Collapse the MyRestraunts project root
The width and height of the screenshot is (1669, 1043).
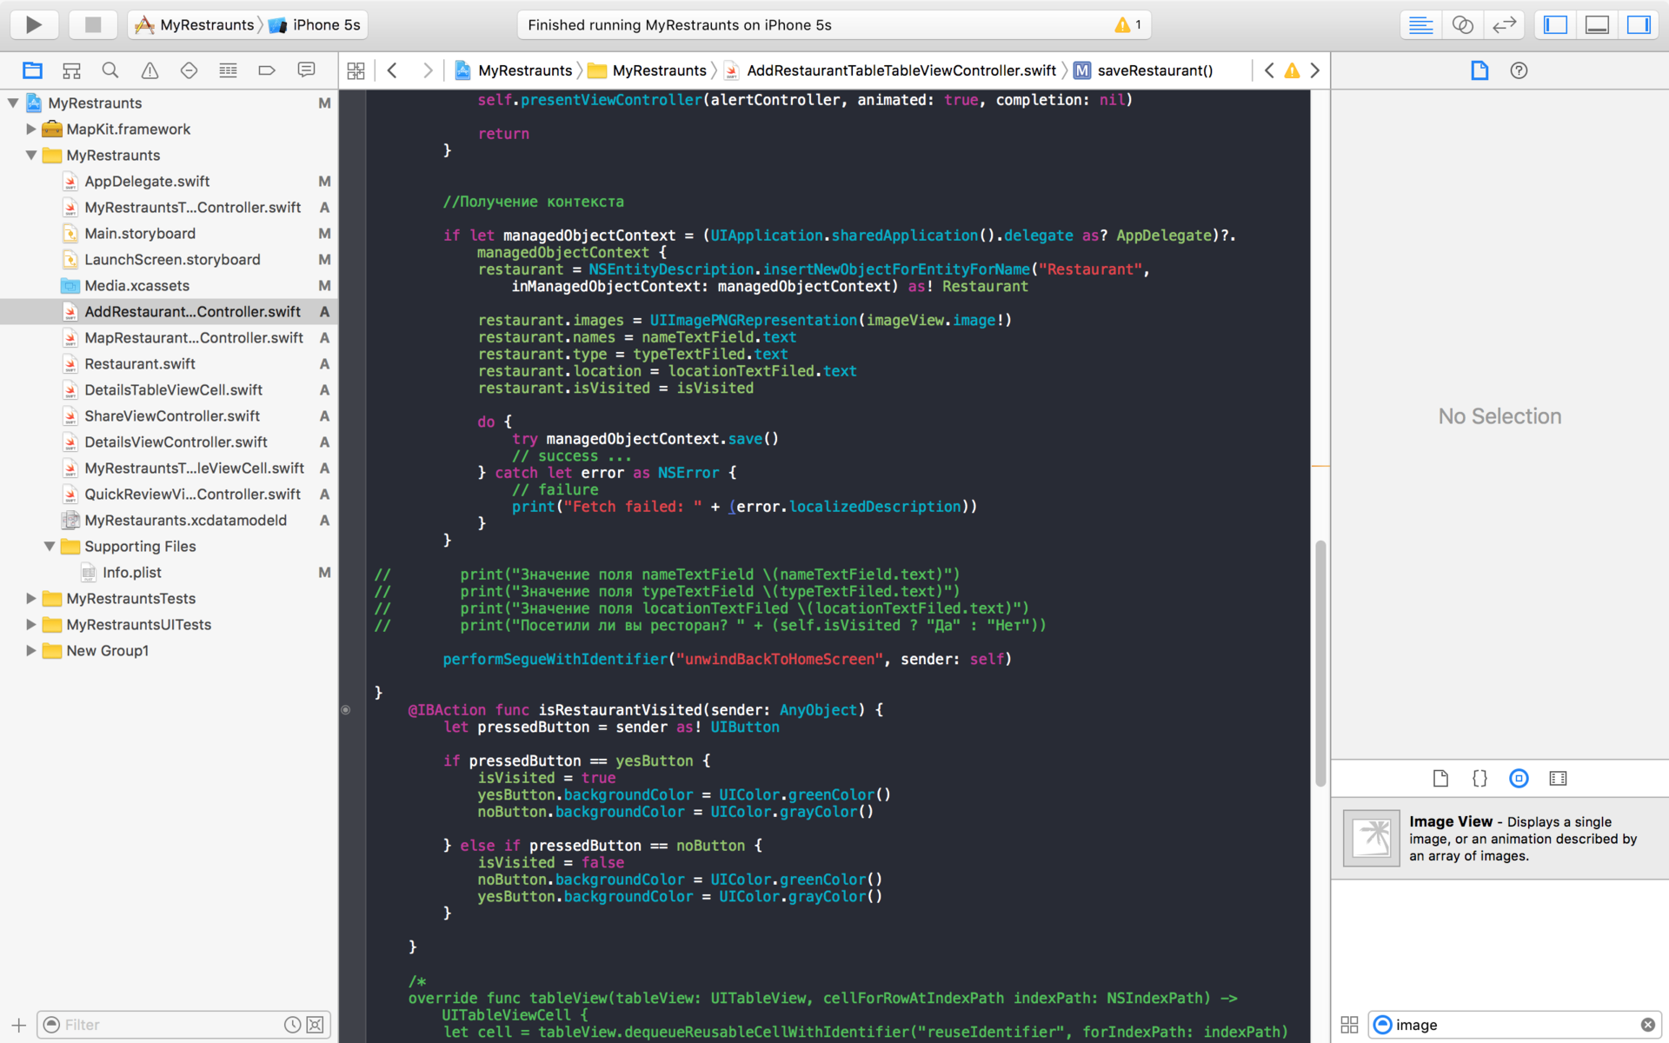[13, 103]
